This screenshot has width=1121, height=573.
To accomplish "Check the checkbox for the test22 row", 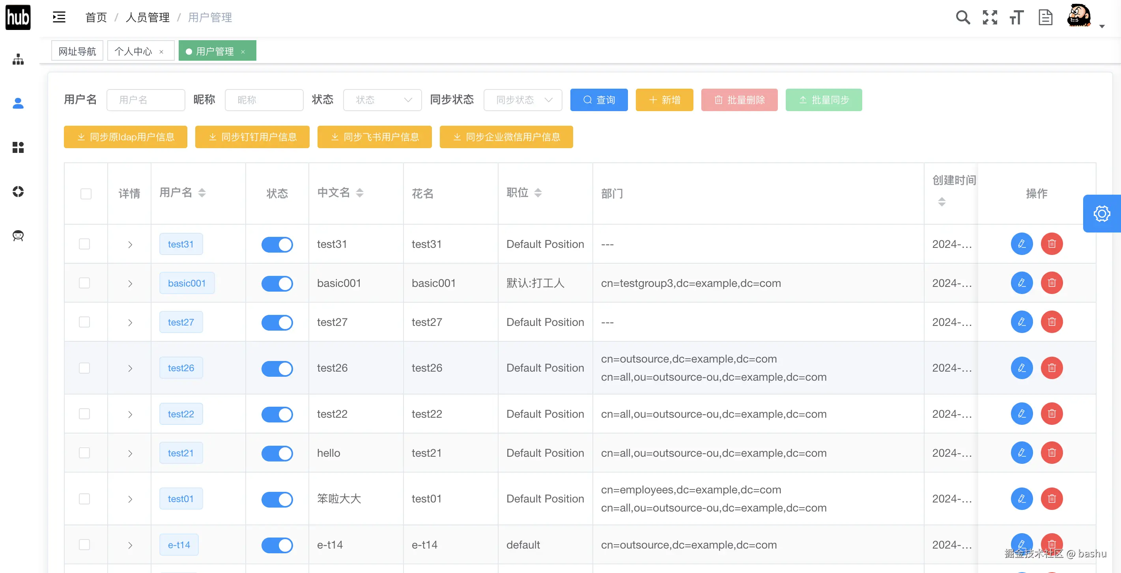I will point(84,414).
